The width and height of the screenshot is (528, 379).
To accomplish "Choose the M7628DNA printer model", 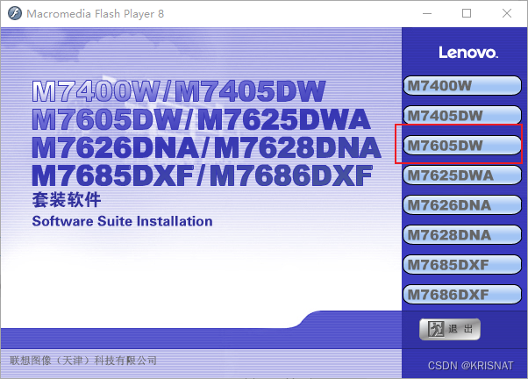I will point(462,235).
